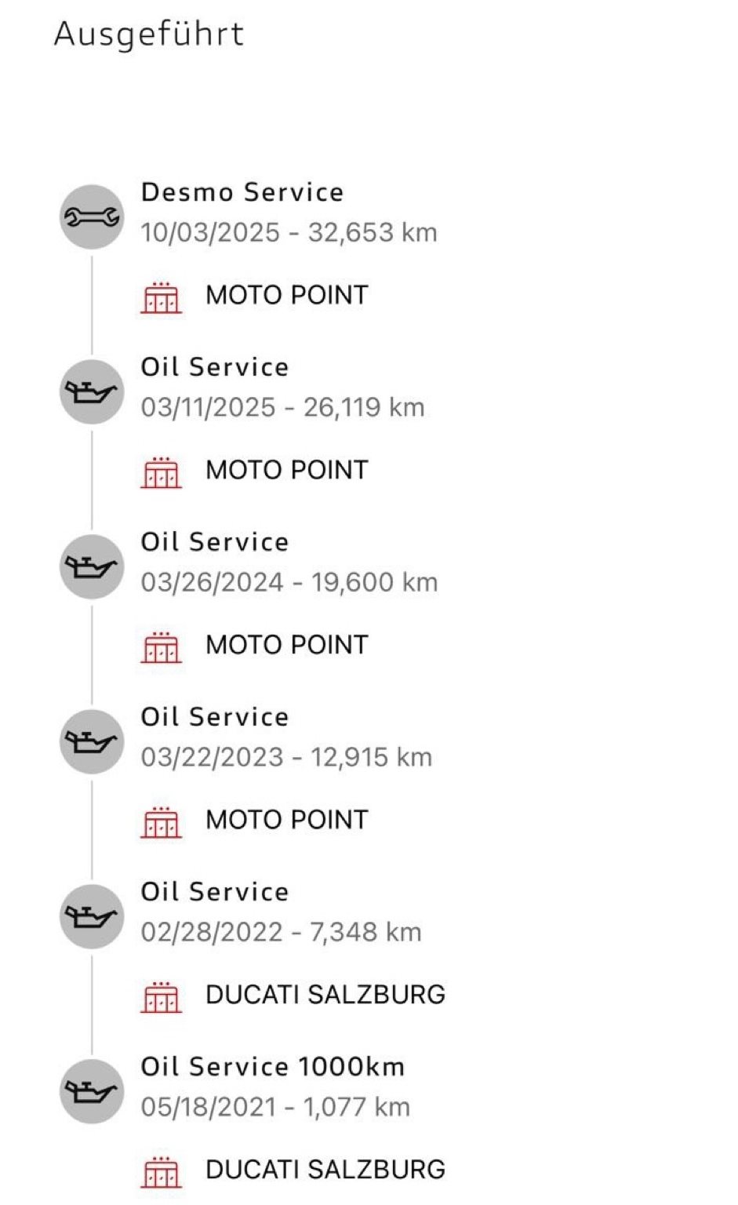Tap the 05/18/2021 - 1,077 km line

point(275,1108)
